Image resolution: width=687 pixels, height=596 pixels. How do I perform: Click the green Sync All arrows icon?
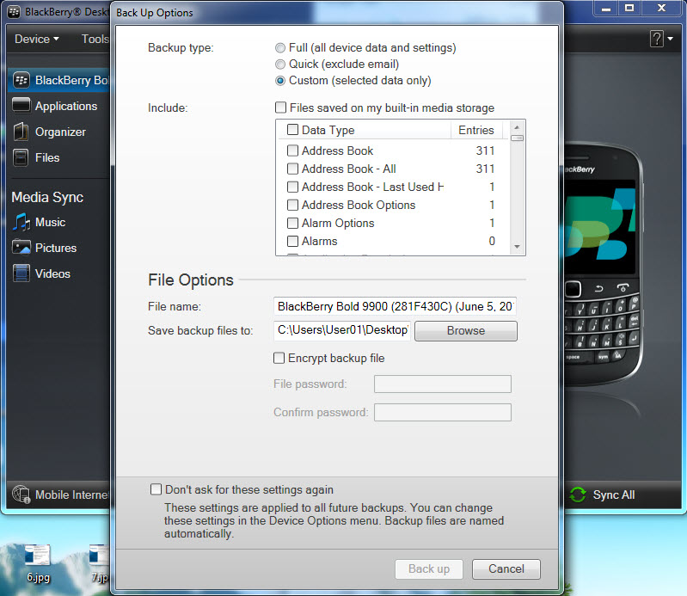coord(578,495)
